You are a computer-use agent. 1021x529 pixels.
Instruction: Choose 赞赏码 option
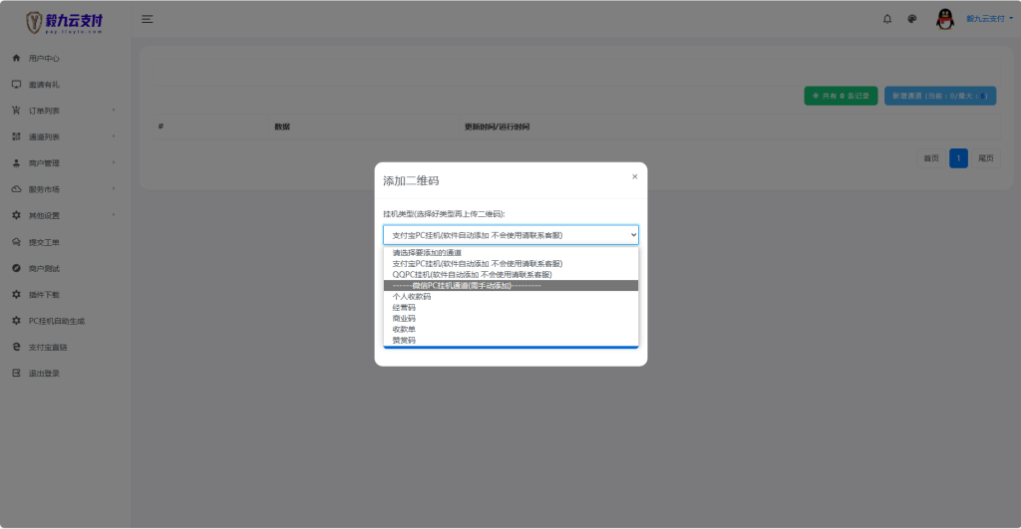510,341
